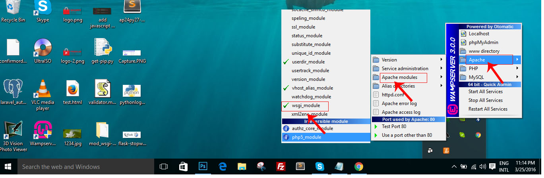Image resolution: width=544 pixels, height=178 pixels.
Task: Launch the Wampserver desktop shortcut
Action: 43,134
